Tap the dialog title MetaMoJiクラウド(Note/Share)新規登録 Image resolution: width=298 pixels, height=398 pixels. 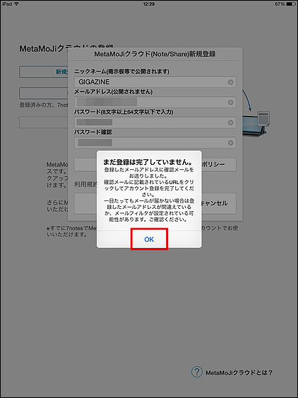pyautogui.click(x=155, y=54)
